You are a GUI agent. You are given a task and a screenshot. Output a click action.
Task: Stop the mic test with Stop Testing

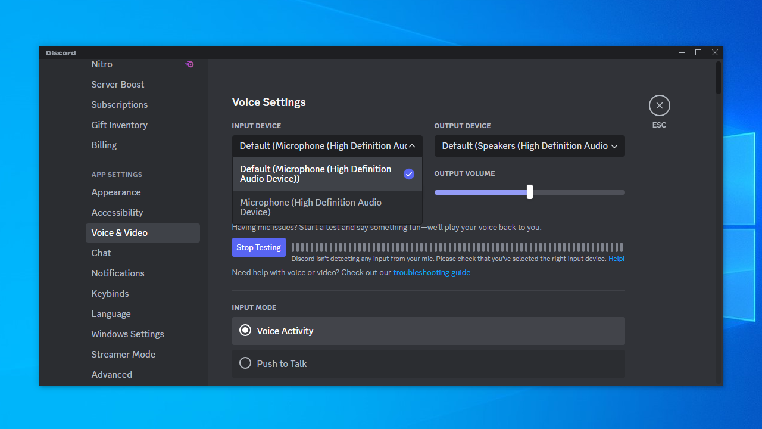click(x=259, y=247)
